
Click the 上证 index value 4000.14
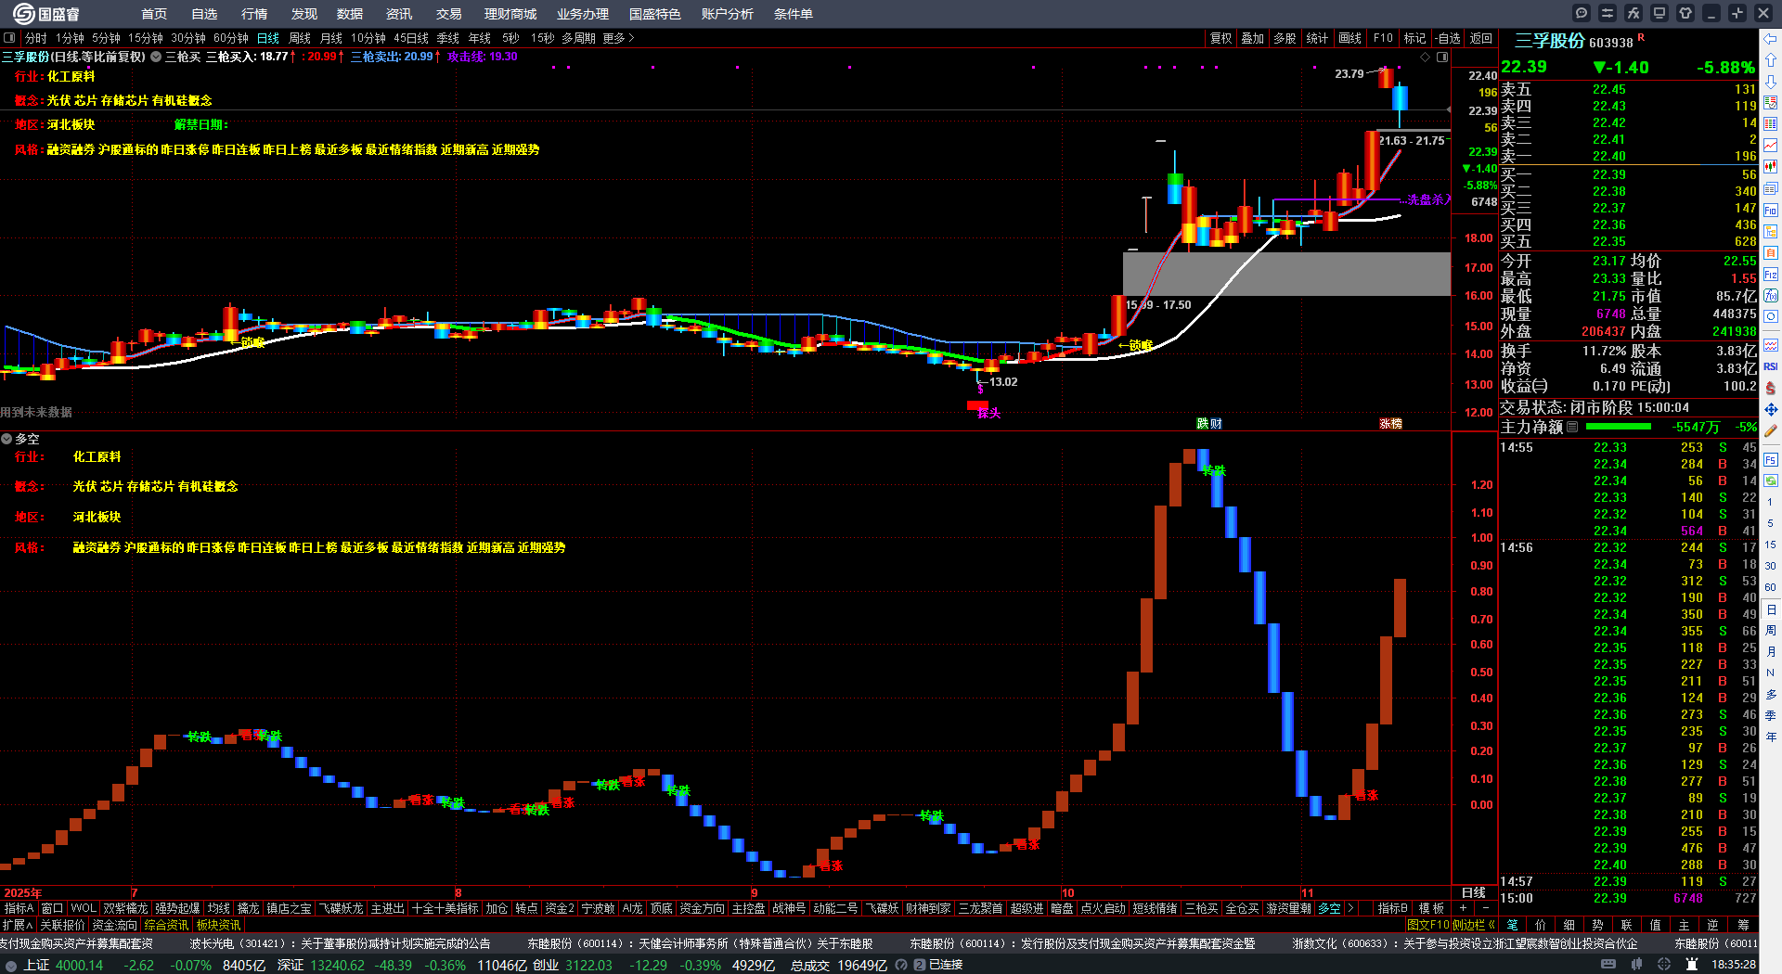point(79,965)
